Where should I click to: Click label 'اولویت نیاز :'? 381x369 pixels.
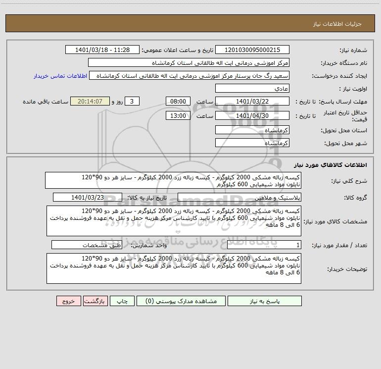click(x=353, y=89)
